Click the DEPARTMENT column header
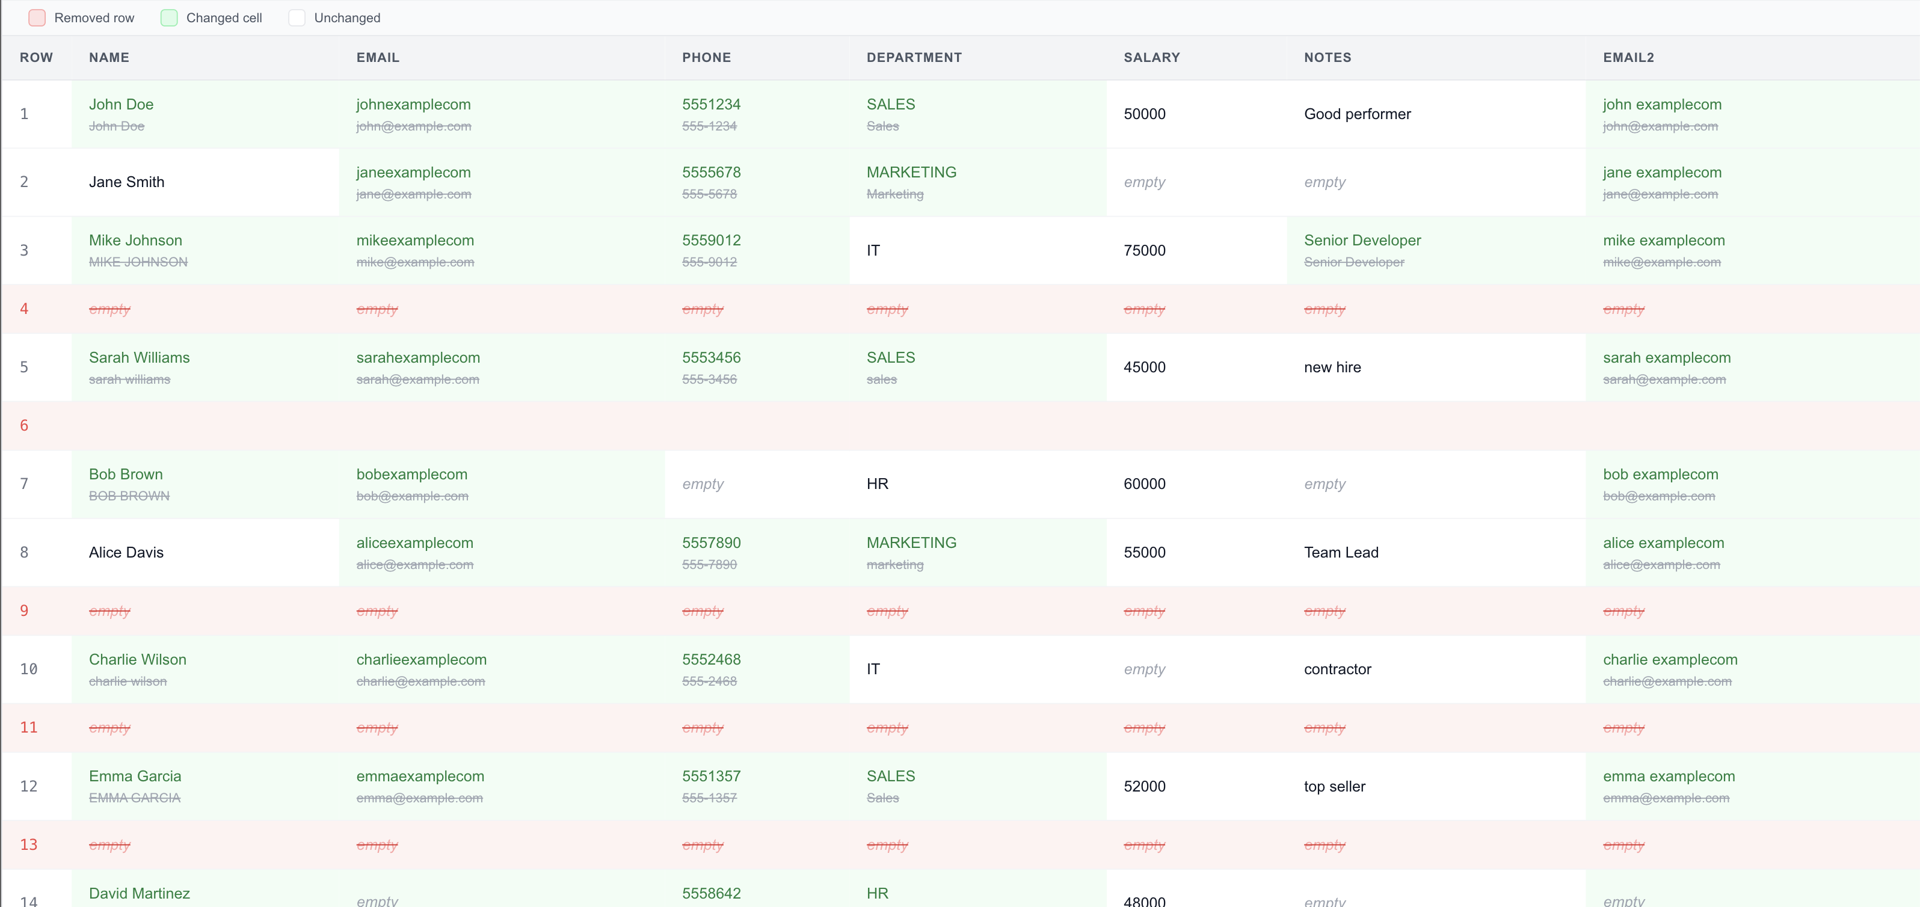 point(914,57)
